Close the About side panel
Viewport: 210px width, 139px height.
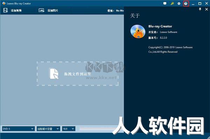point(206,9)
